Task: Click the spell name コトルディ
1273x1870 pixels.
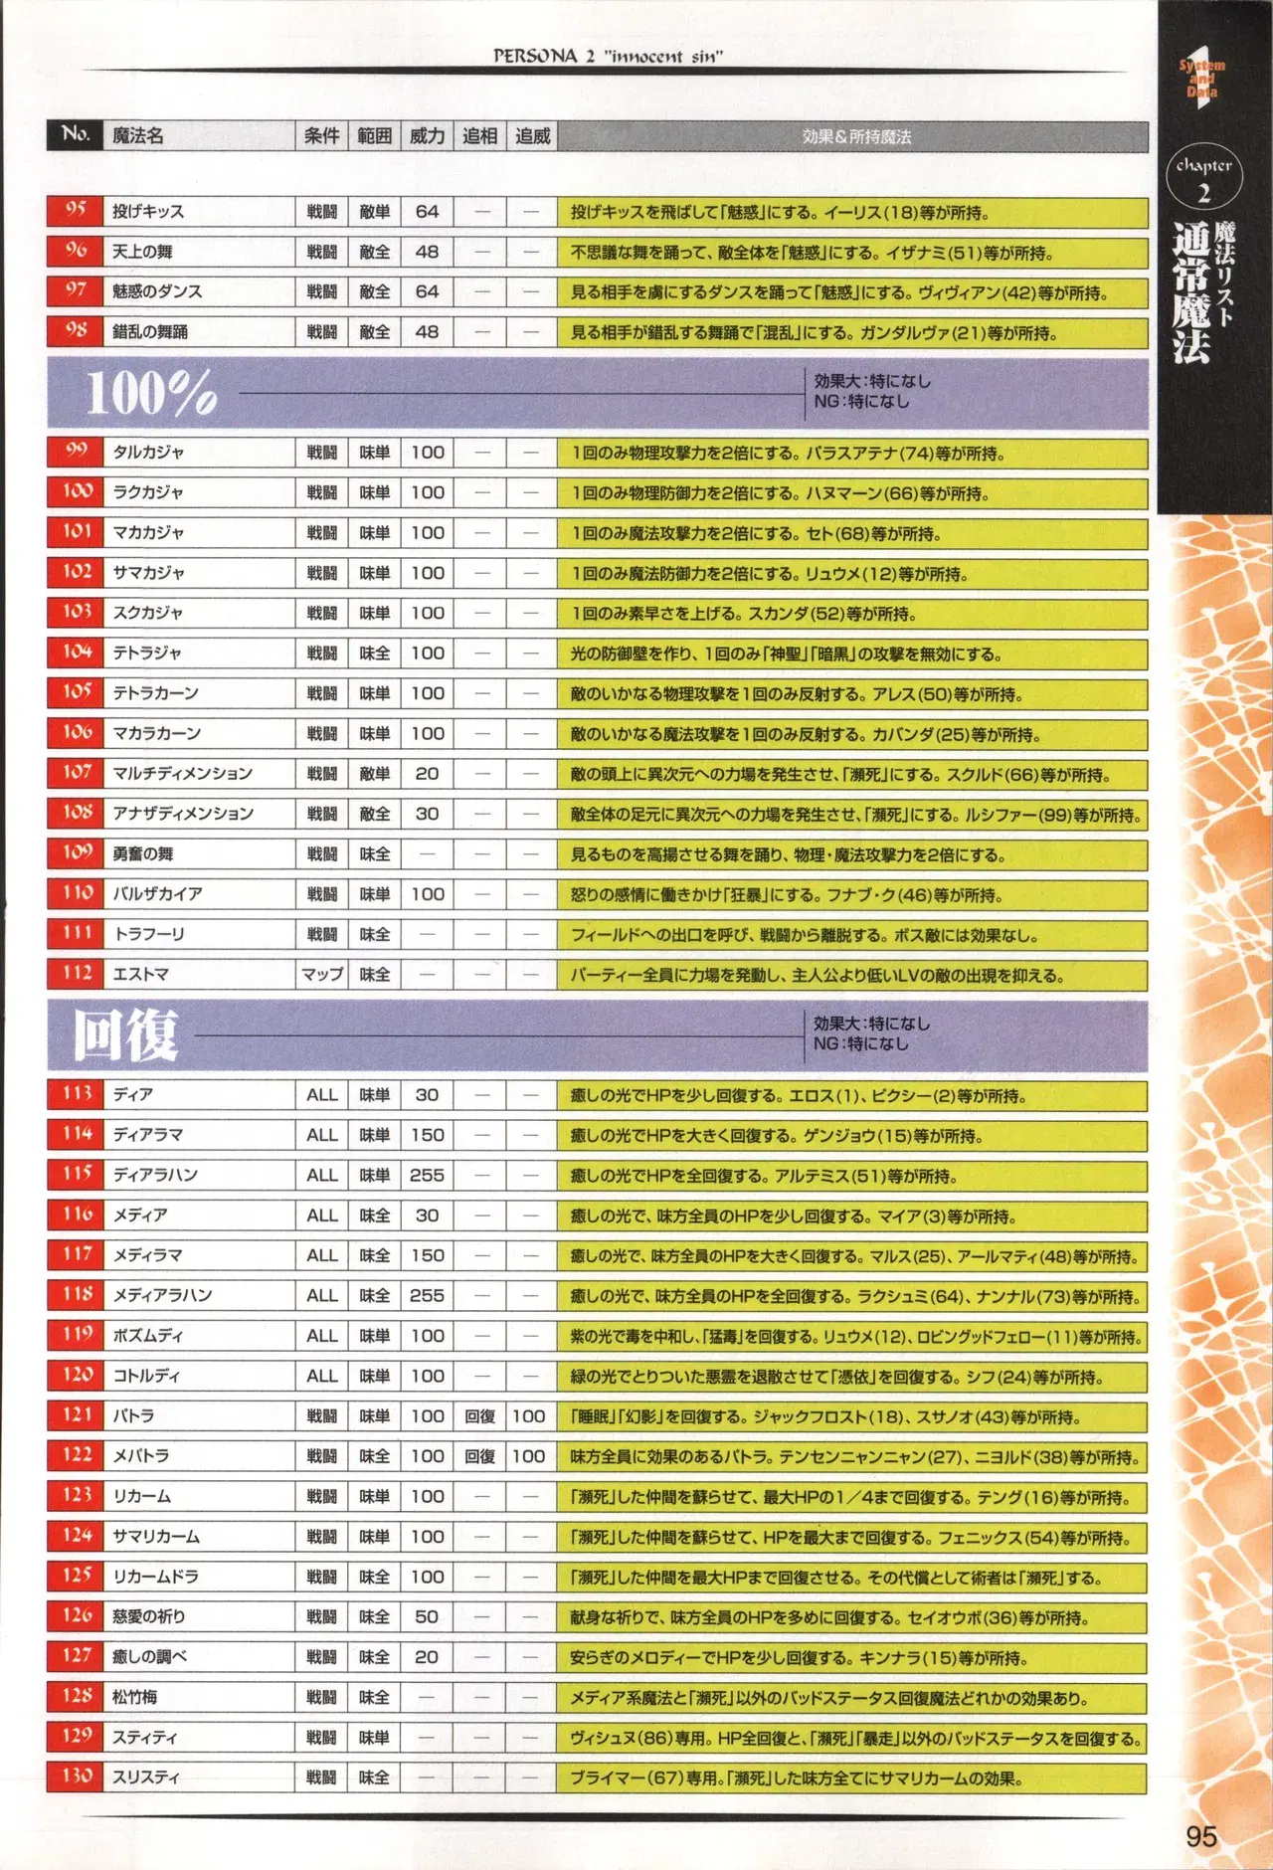Action: [146, 1377]
